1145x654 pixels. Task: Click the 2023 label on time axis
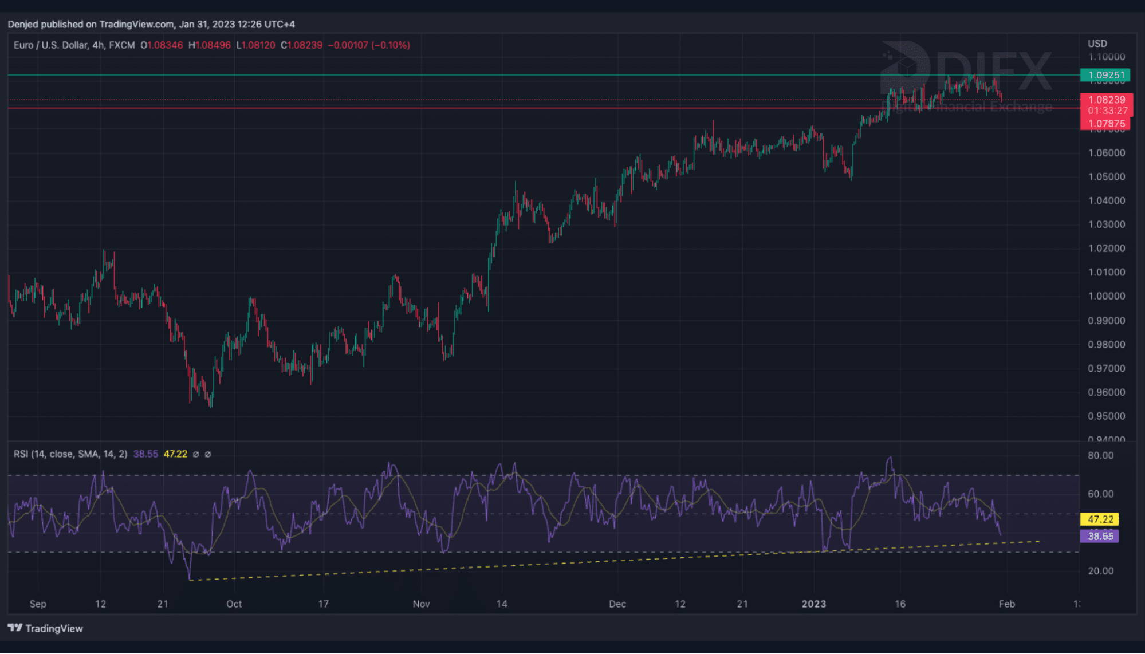coord(813,604)
